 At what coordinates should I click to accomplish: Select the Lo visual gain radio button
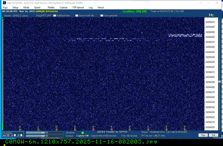point(15,135)
